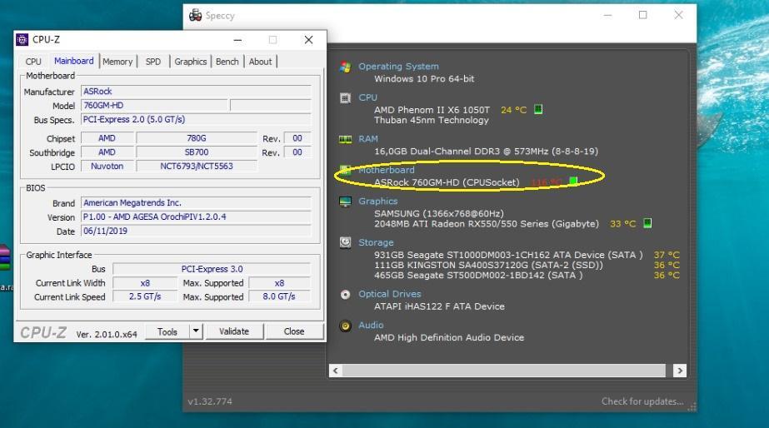Click the KINGSTON SA400S37120G storage entry
Screen dimensions: 769x428
(x=488, y=266)
